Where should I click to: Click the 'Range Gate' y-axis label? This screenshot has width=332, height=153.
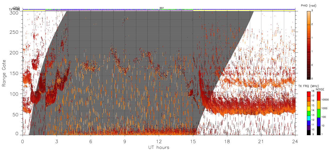(x=4, y=73)
